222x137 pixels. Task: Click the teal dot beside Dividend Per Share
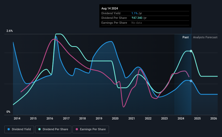39,129
